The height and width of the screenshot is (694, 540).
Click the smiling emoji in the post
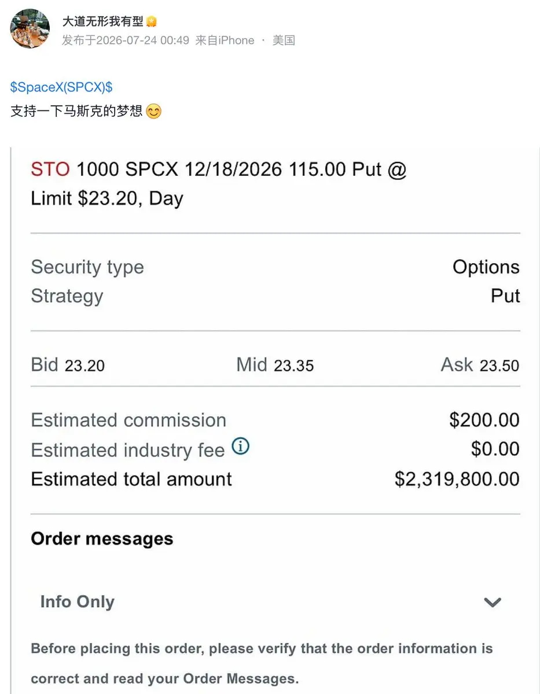[x=153, y=111]
